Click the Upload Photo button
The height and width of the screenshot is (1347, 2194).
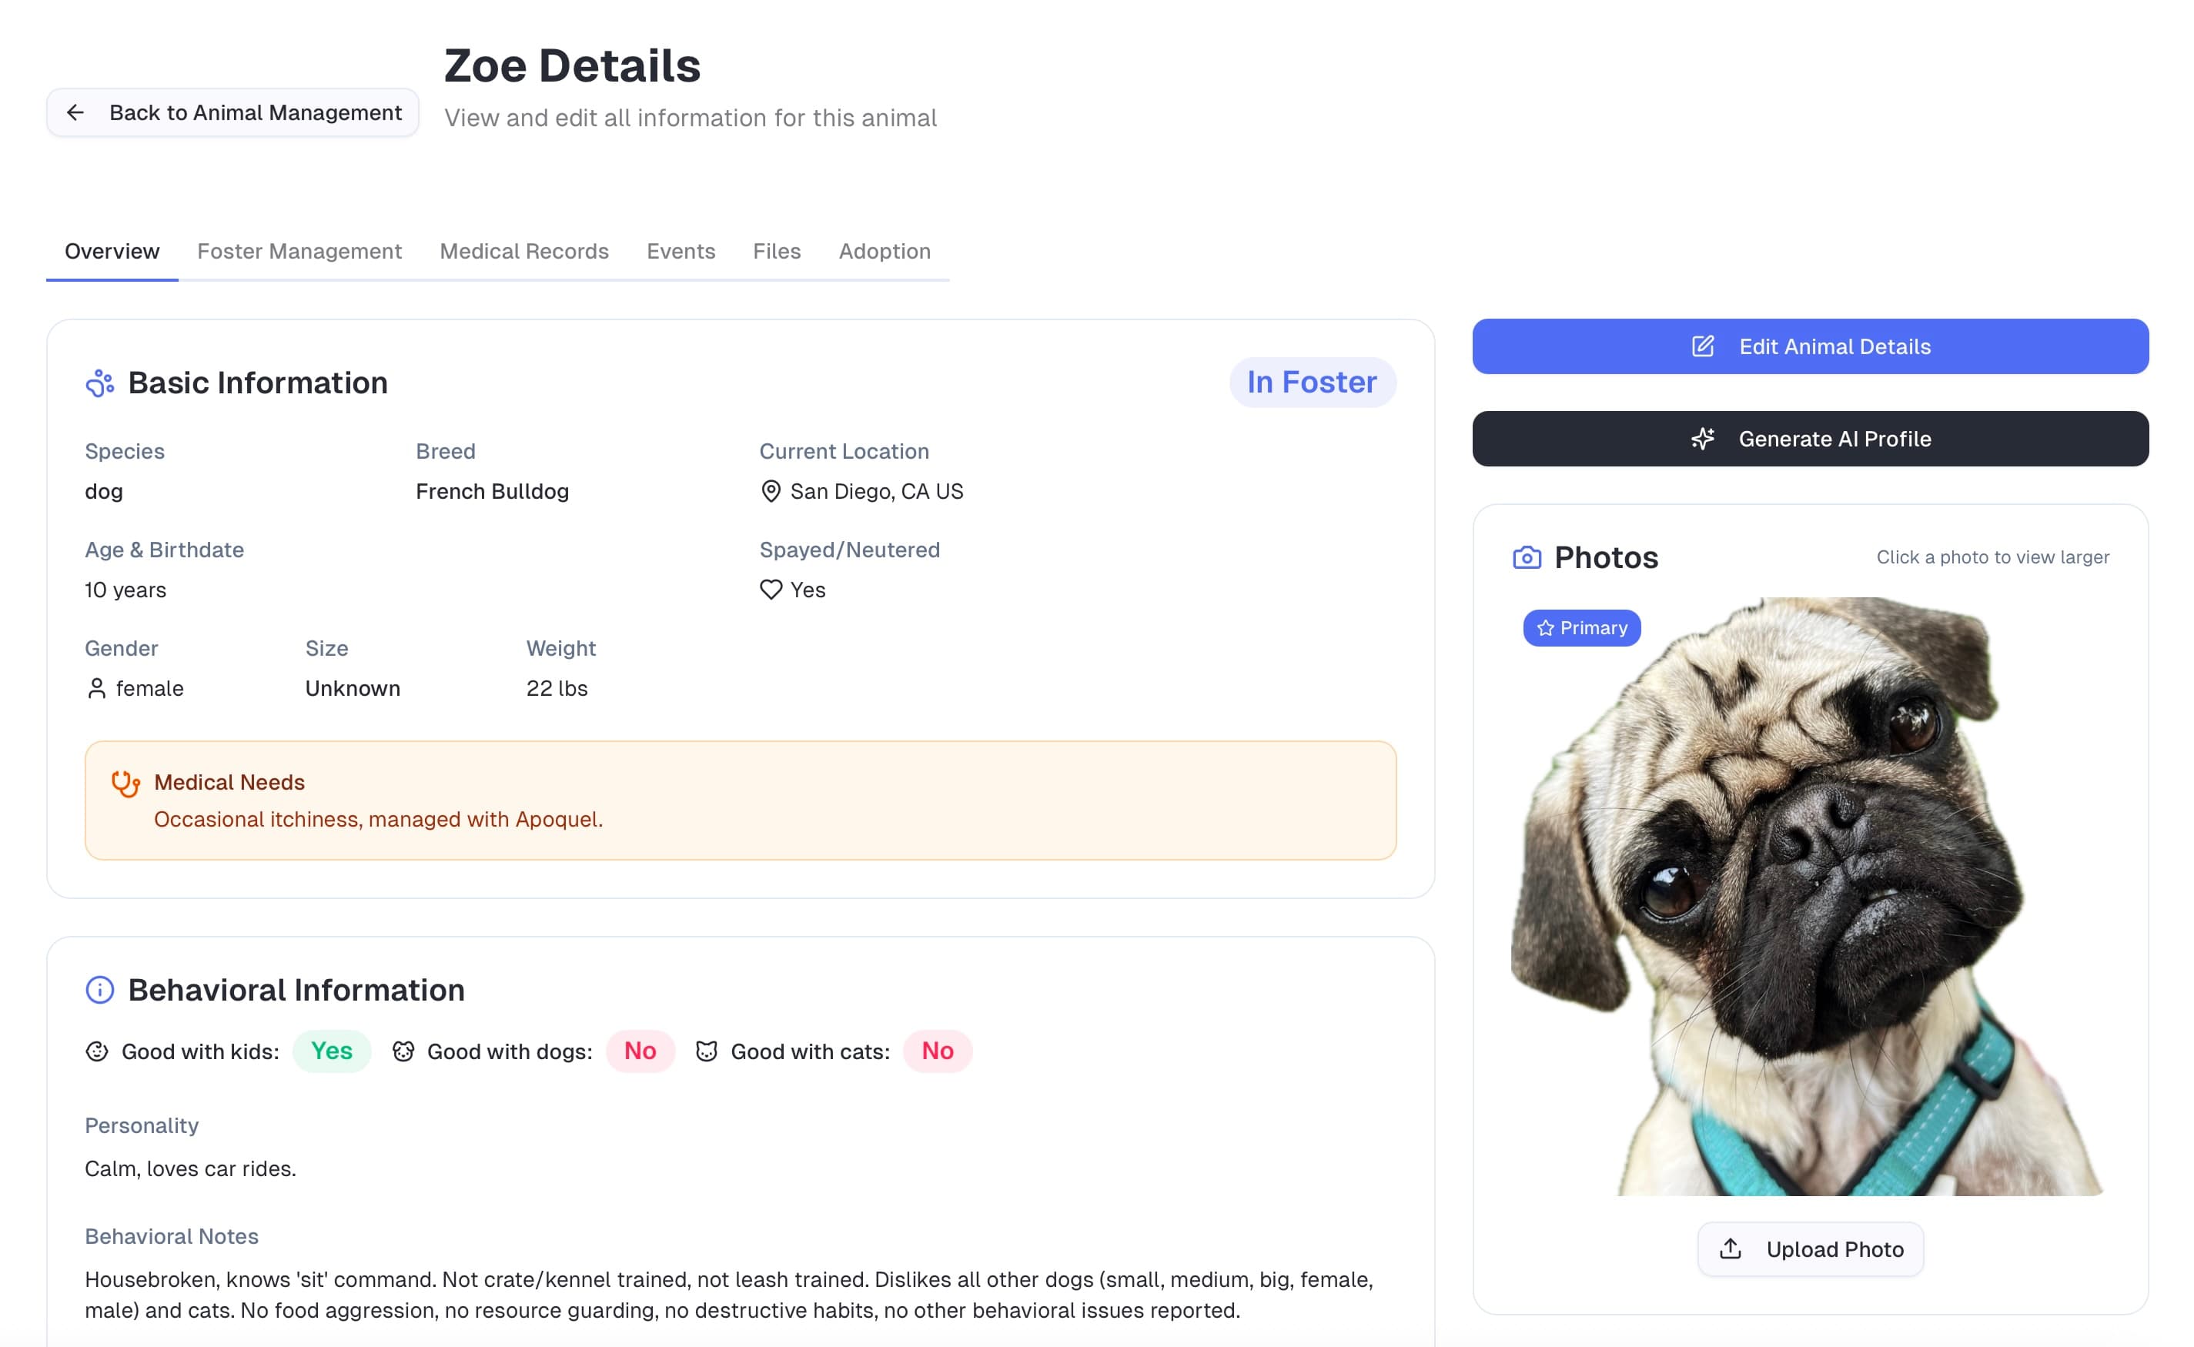[1810, 1249]
